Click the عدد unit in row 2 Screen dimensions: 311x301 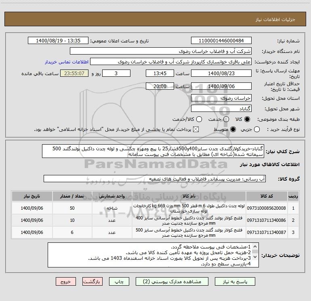click(x=112, y=220)
